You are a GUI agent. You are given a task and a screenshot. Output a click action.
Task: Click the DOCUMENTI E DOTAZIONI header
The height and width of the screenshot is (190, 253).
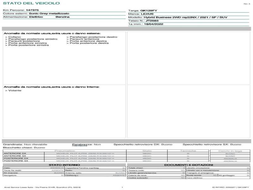pyautogui.click(x=188, y=165)
